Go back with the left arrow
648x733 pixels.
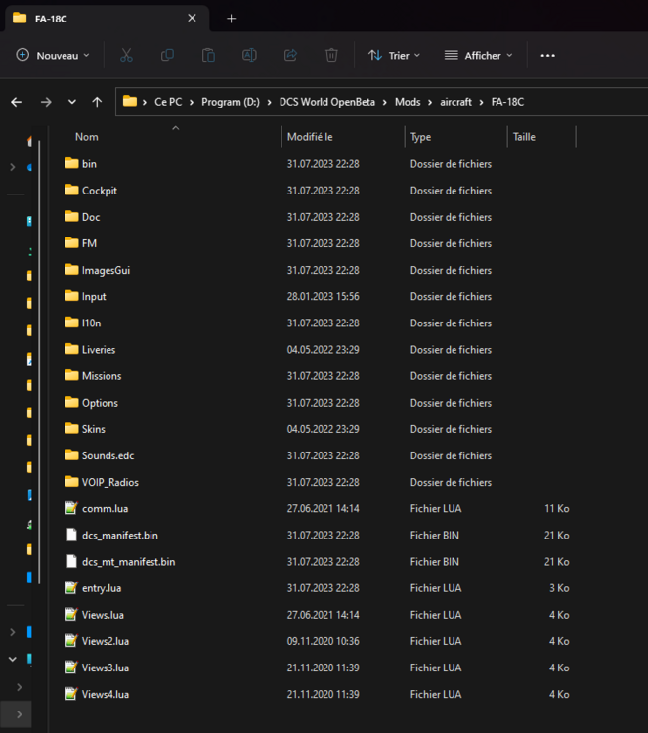(x=17, y=102)
